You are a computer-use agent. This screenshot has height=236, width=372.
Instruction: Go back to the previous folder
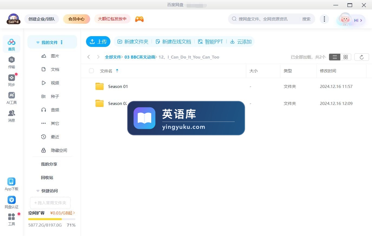[88, 57]
